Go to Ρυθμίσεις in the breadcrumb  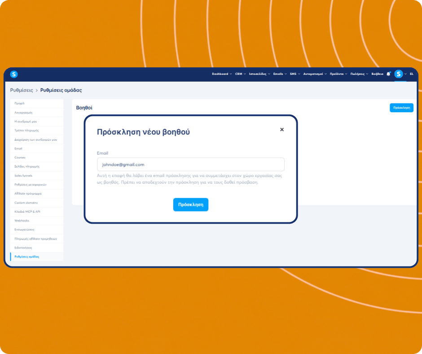22,90
